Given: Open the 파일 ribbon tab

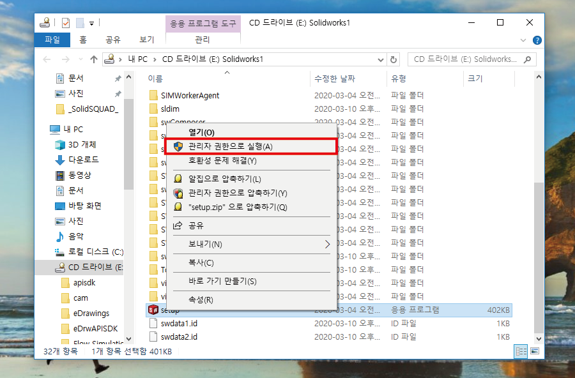Looking at the screenshot, I should tap(52, 40).
